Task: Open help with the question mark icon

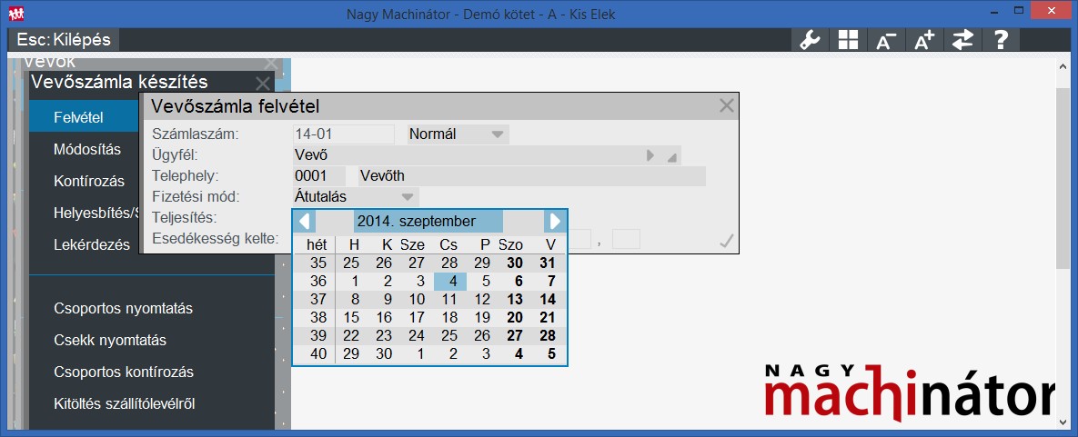Action: click(1001, 40)
